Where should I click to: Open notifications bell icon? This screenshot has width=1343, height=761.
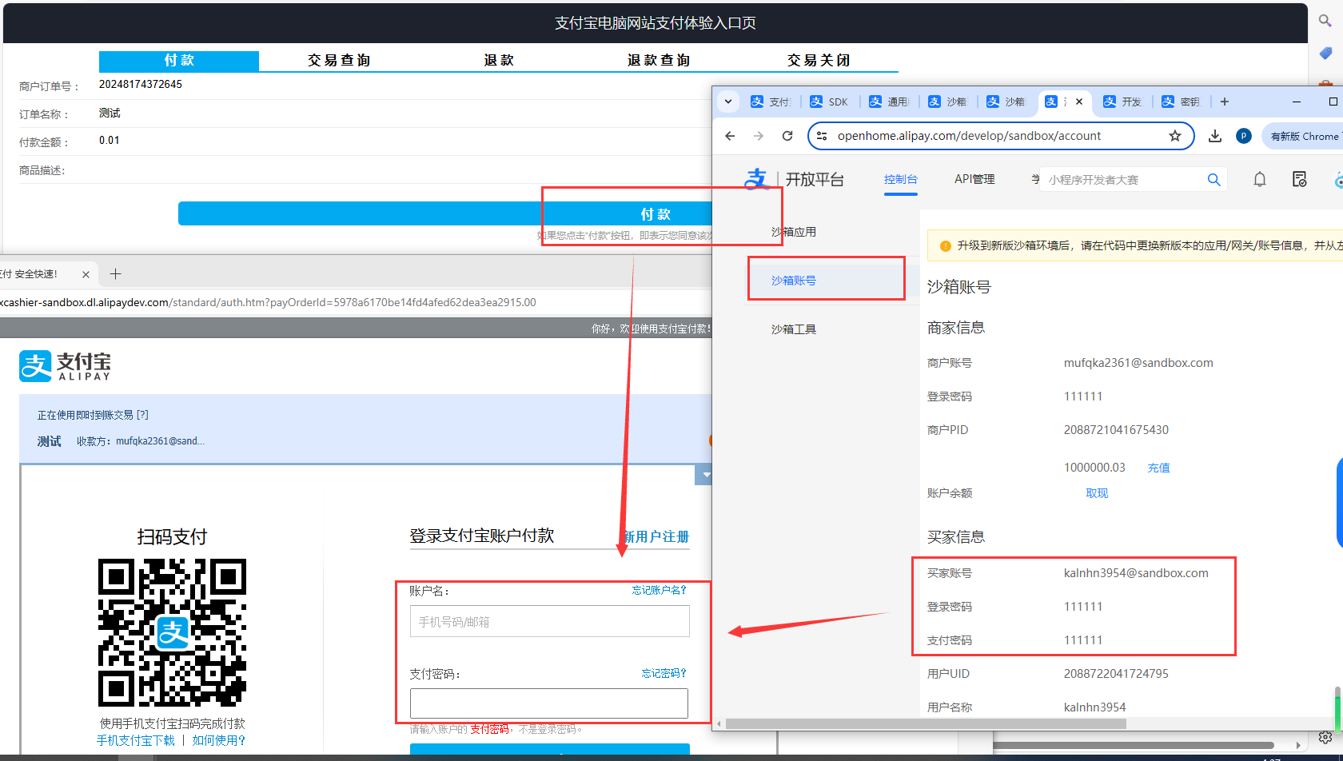1260,180
